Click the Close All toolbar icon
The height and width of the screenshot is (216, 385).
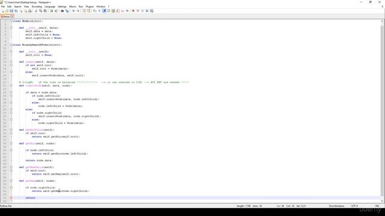25,11
